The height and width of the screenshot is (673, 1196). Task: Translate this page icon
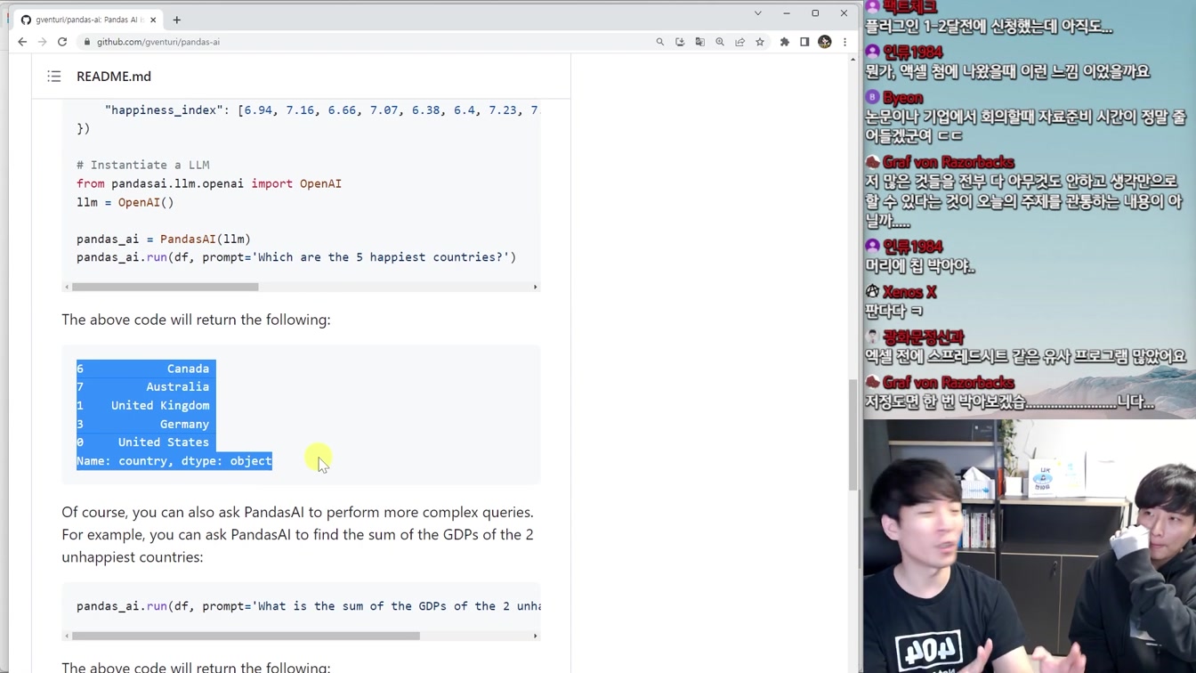pyautogui.click(x=699, y=42)
